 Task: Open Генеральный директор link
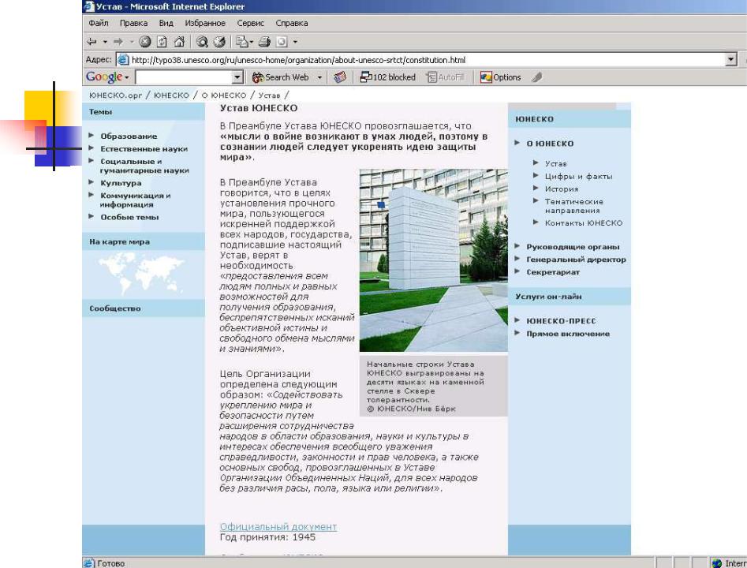tap(576, 260)
